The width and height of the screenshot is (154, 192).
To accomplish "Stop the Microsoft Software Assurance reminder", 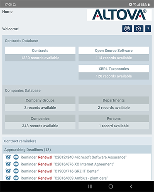I will (16, 157).
